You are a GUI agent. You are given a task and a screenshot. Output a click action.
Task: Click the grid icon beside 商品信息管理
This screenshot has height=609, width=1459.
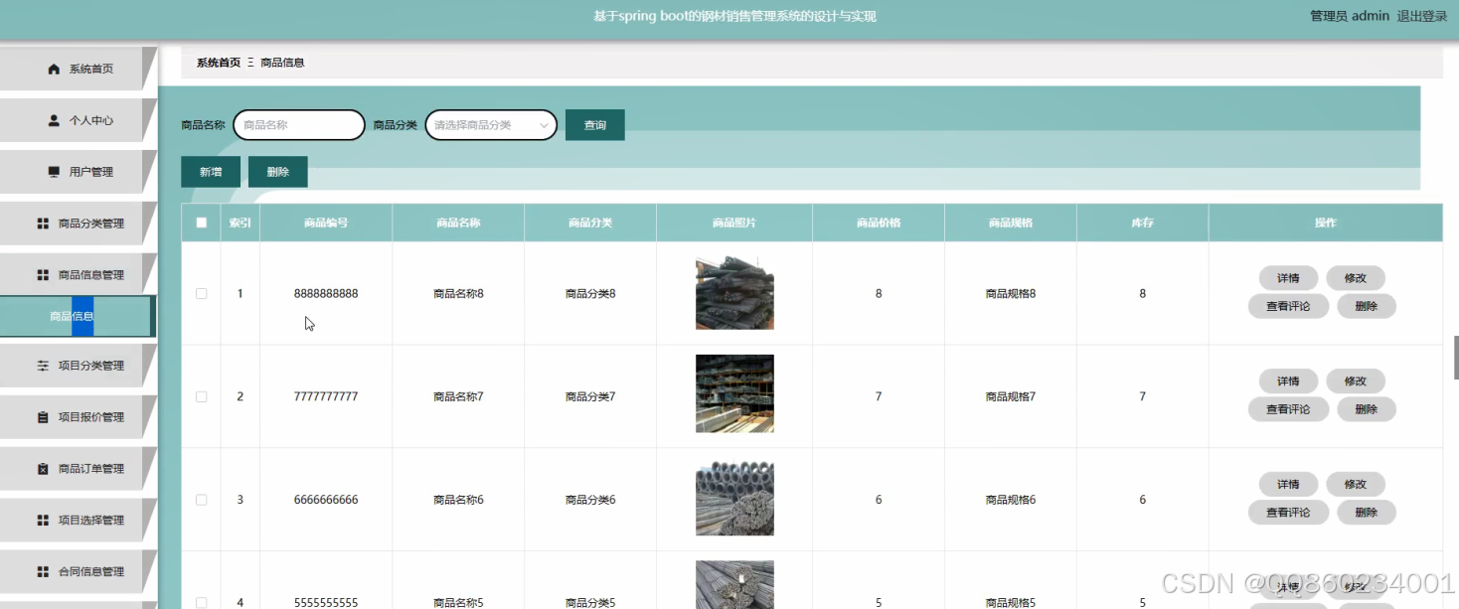coord(43,275)
